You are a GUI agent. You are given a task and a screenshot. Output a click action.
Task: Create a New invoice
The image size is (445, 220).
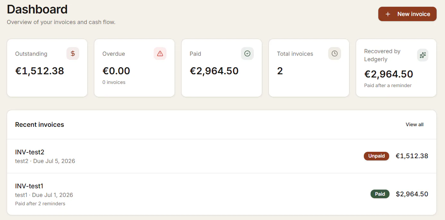pos(407,14)
